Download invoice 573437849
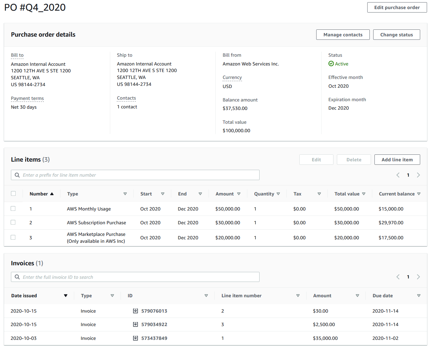 (135, 338)
